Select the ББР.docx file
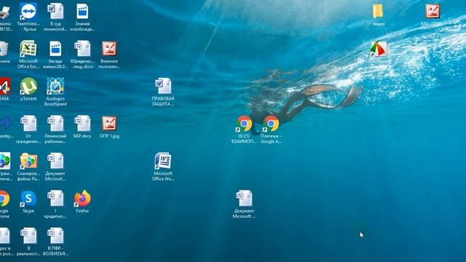Viewport: 466px width, 262px height. coord(82,124)
